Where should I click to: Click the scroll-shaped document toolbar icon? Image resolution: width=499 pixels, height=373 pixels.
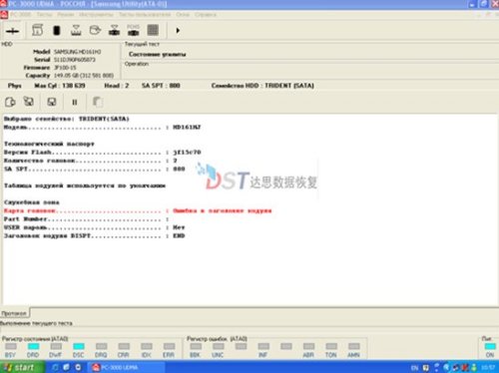click(x=37, y=30)
